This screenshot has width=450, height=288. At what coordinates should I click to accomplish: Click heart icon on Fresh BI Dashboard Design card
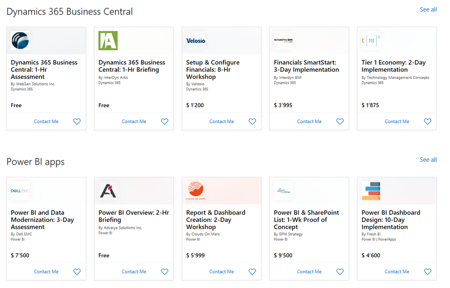(427, 272)
